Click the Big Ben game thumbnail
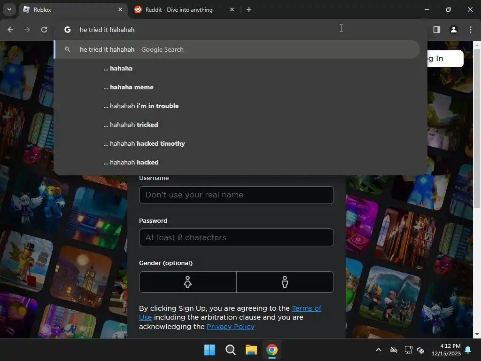This screenshot has height=361, width=481. click(81, 277)
